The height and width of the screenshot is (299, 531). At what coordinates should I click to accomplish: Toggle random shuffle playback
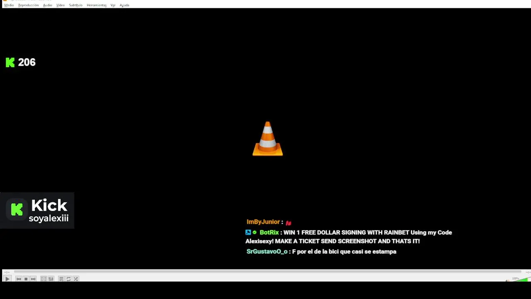click(x=76, y=279)
